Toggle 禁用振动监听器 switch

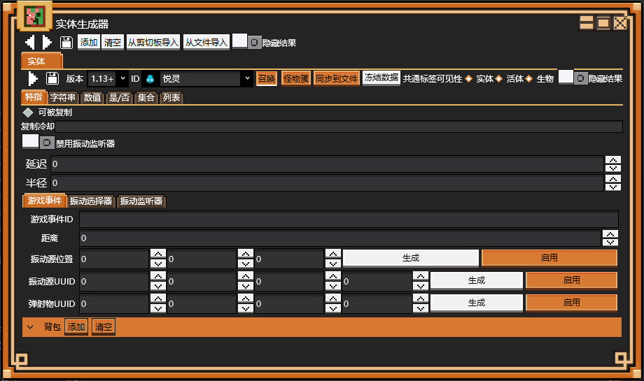pyautogui.click(x=38, y=143)
